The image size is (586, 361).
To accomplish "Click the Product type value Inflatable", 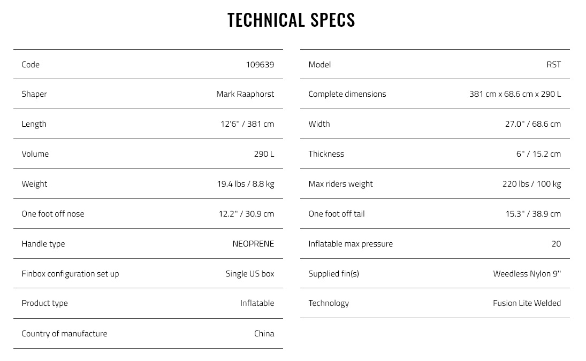I will click(257, 303).
